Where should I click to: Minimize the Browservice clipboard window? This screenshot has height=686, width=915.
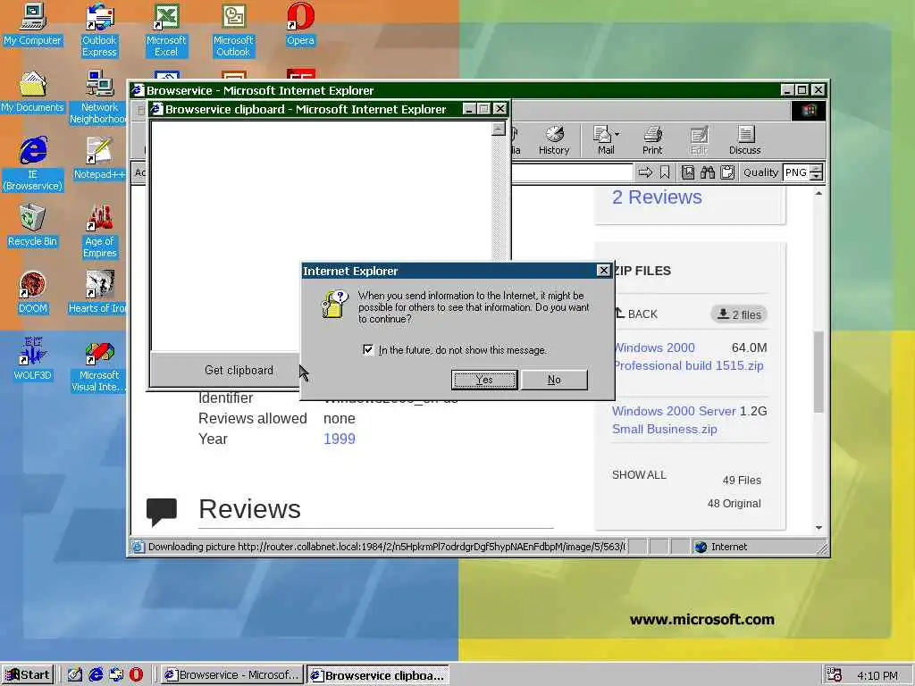click(468, 108)
